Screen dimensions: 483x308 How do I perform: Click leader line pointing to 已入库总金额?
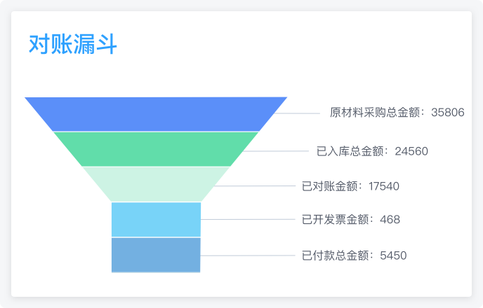[x=276, y=151]
